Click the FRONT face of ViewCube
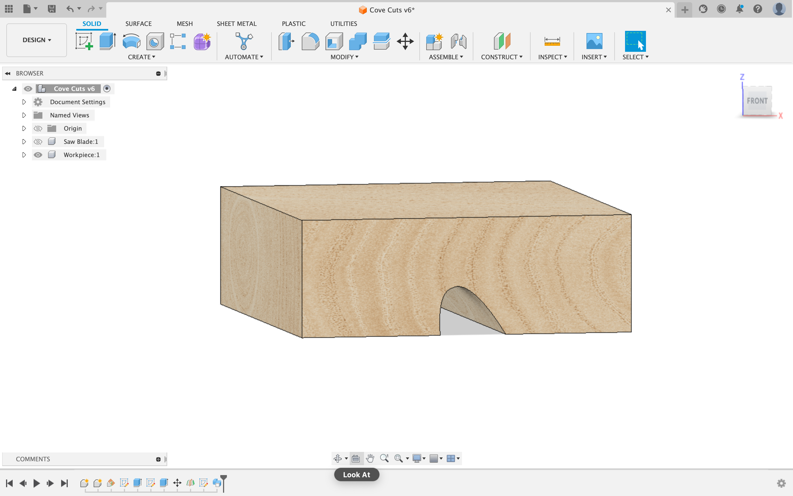 tap(757, 101)
